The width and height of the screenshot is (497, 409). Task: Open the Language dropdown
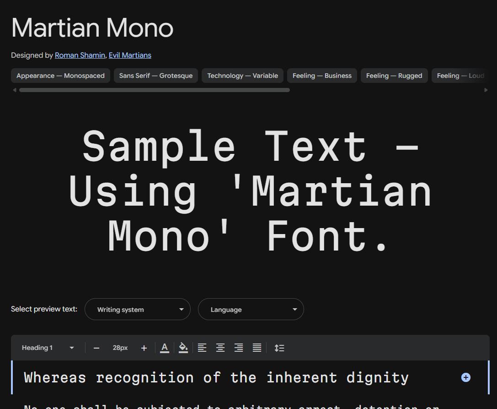pyautogui.click(x=251, y=309)
